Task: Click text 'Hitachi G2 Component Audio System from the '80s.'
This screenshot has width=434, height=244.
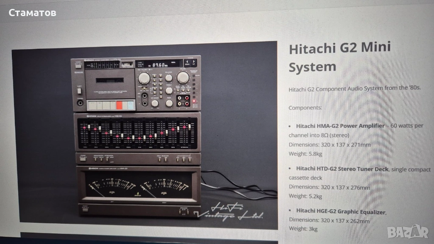Action: [x=355, y=89]
